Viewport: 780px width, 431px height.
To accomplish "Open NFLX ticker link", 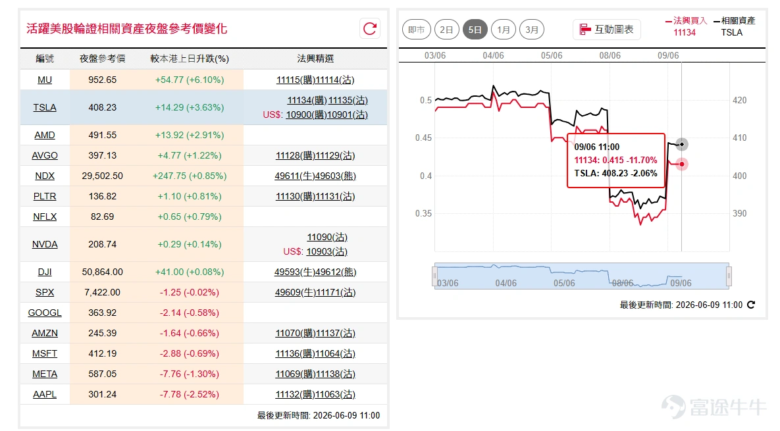I will click(45, 216).
